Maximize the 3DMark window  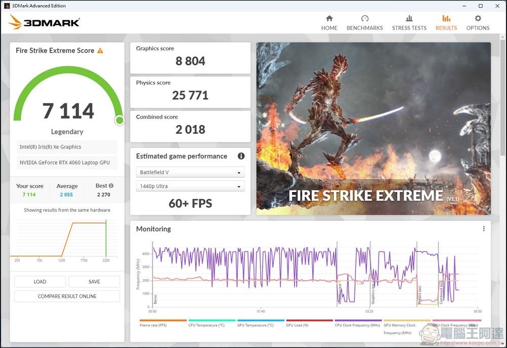tap(481, 6)
